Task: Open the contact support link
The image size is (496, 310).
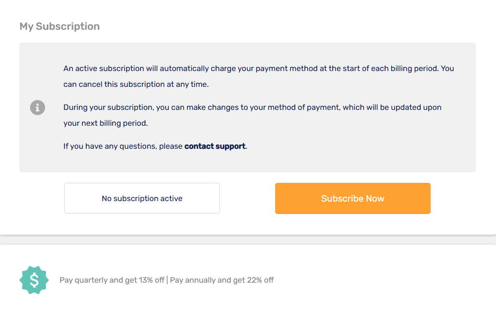Action: (215, 146)
